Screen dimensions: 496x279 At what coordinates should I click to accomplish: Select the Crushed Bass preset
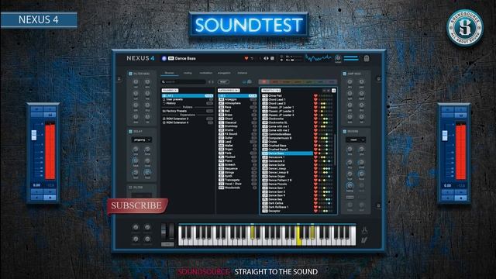pyautogui.click(x=288, y=146)
